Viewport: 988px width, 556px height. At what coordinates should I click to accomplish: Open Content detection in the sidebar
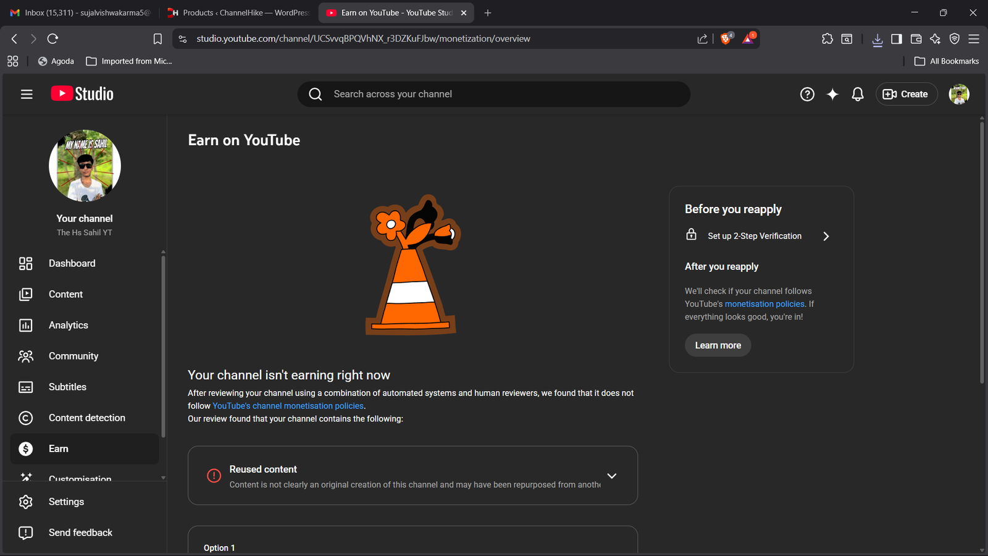[x=86, y=418]
